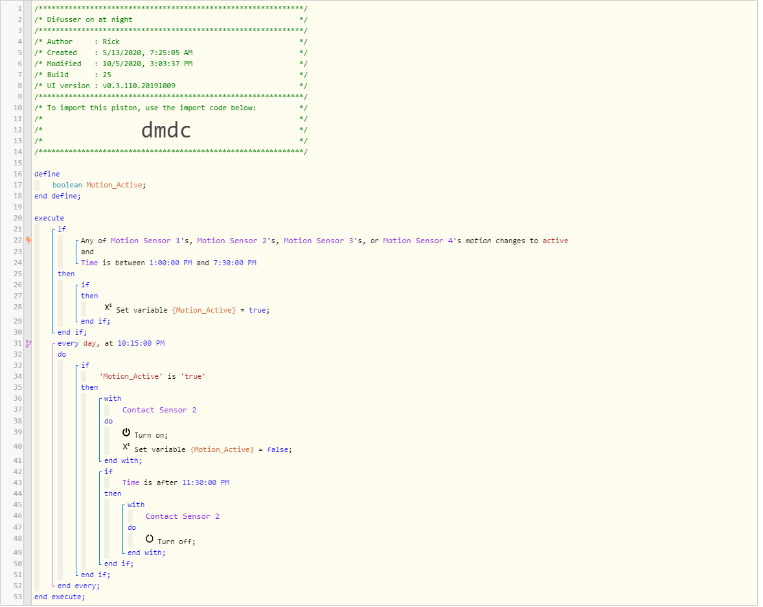
Task: Click line number 53 in the gutter
Action: point(17,597)
